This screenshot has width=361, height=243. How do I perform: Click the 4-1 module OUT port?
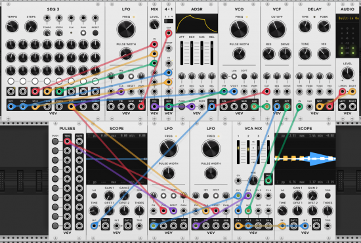point(169,106)
